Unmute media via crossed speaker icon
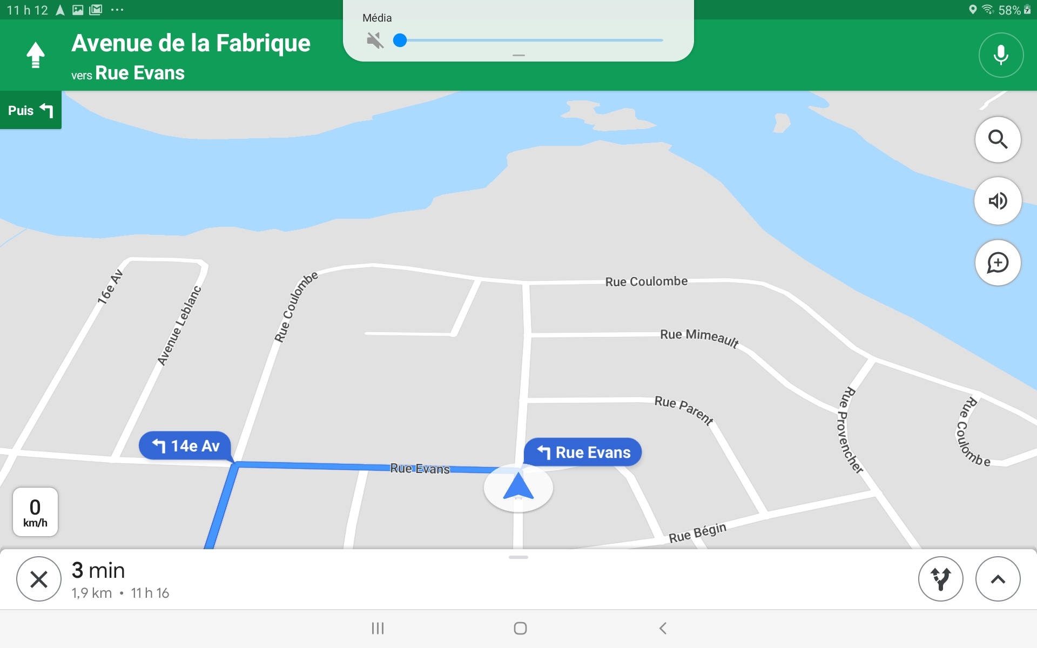The height and width of the screenshot is (648, 1037). tap(375, 40)
